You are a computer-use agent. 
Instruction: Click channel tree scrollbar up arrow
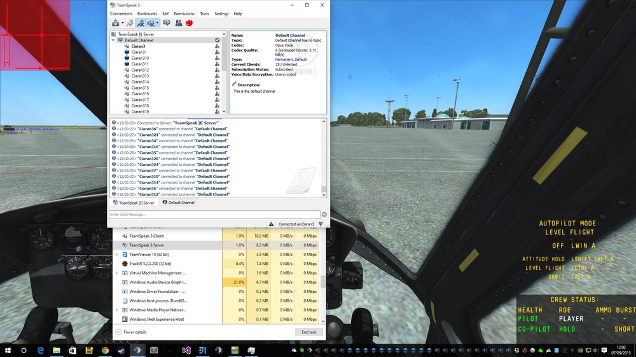click(224, 34)
